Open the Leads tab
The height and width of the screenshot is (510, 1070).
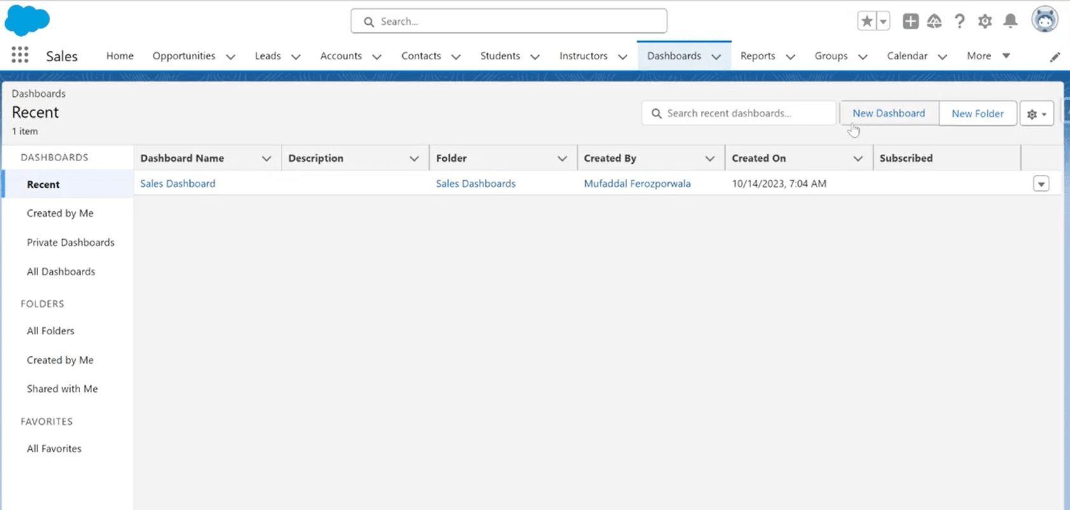[267, 56]
